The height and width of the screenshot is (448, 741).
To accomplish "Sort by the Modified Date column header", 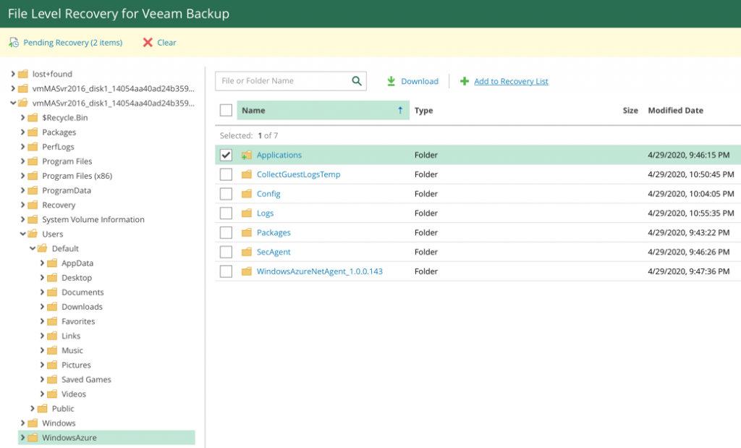I will pyautogui.click(x=675, y=111).
